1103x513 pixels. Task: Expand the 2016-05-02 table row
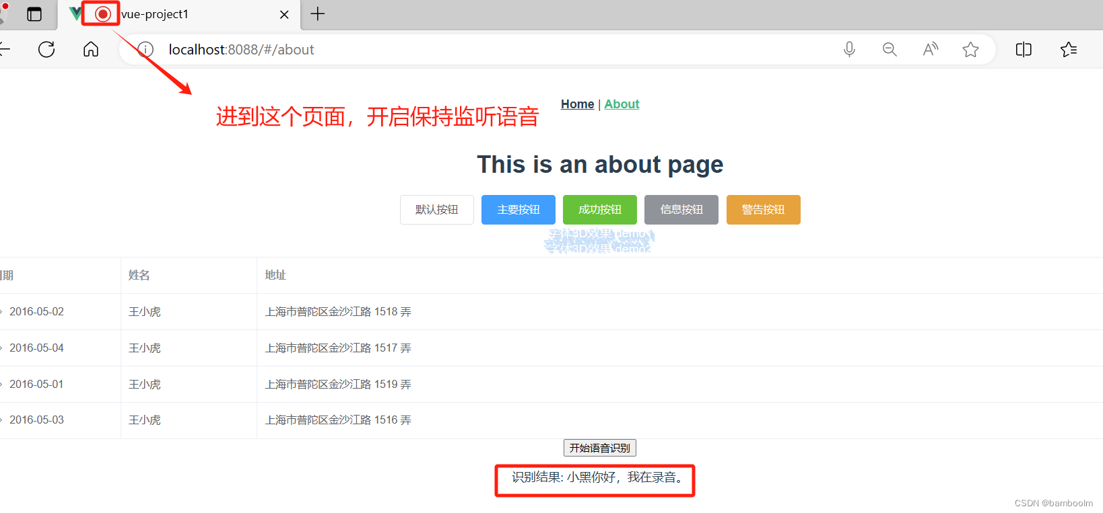pos(1,312)
